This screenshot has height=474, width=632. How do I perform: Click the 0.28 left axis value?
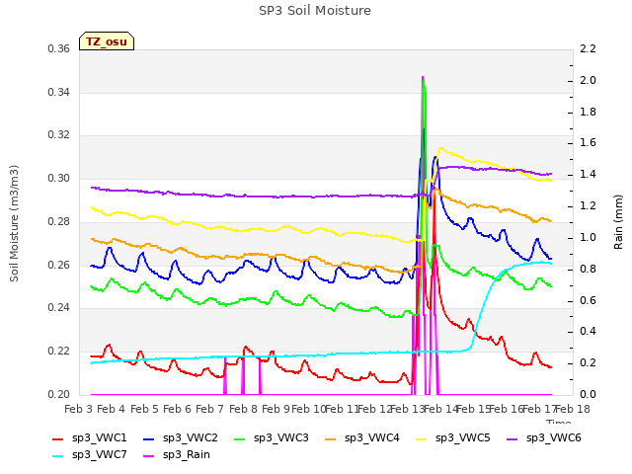[x=59, y=221]
